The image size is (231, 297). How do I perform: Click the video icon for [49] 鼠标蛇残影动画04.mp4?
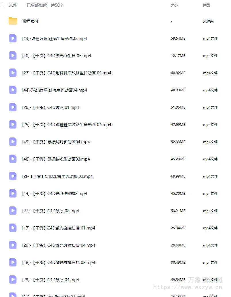(13, 142)
